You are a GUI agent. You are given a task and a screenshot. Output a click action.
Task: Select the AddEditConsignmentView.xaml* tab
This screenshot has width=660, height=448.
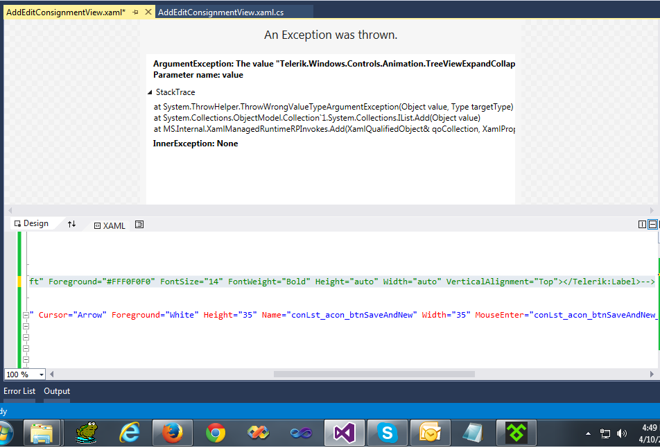click(x=66, y=12)
